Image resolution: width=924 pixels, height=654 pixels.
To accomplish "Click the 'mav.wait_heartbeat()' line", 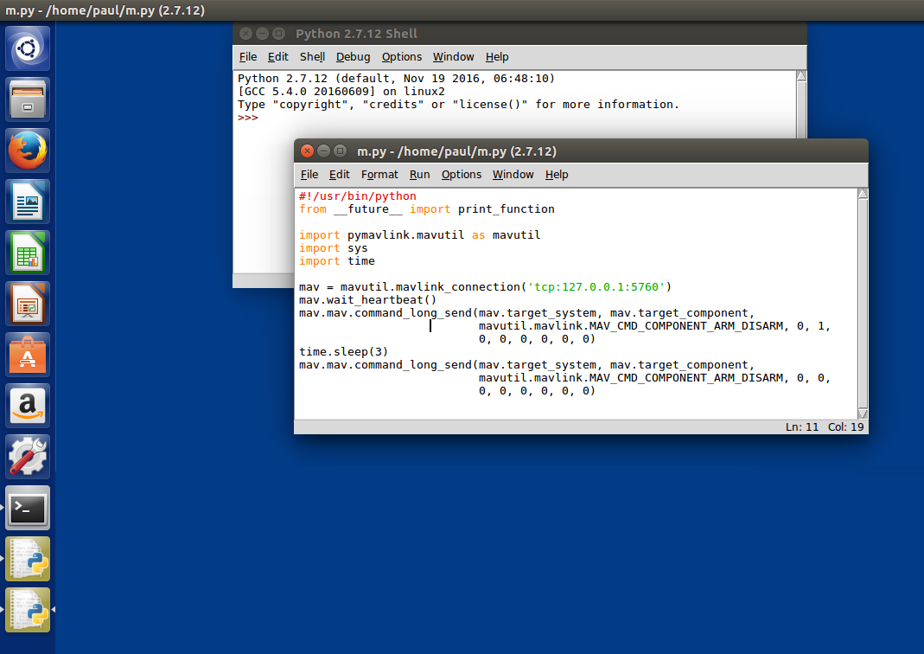I will pos(367,299).
